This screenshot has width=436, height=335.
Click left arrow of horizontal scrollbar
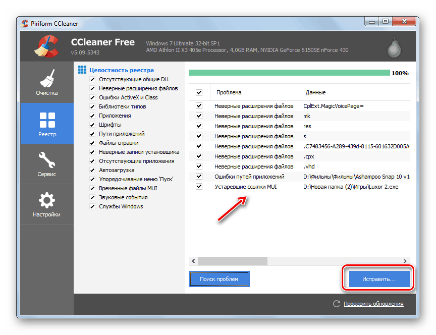coord(193,261)
